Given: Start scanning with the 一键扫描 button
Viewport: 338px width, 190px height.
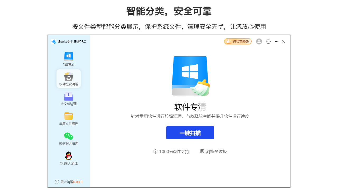Looking at the screenshot, I should [x=190, y=133].
